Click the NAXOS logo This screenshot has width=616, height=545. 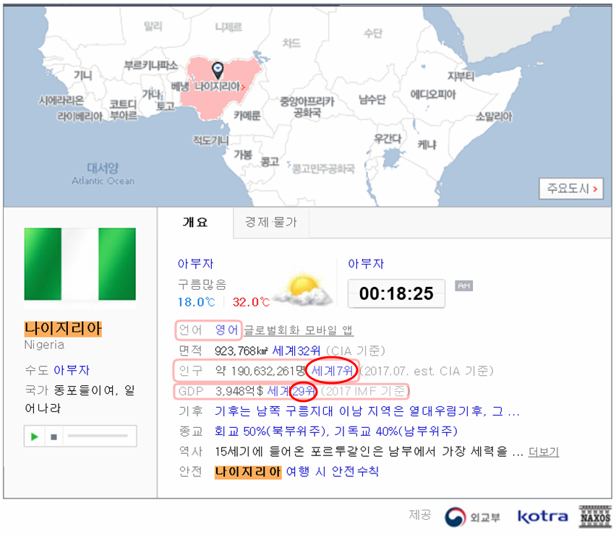[x=594, y=516]
